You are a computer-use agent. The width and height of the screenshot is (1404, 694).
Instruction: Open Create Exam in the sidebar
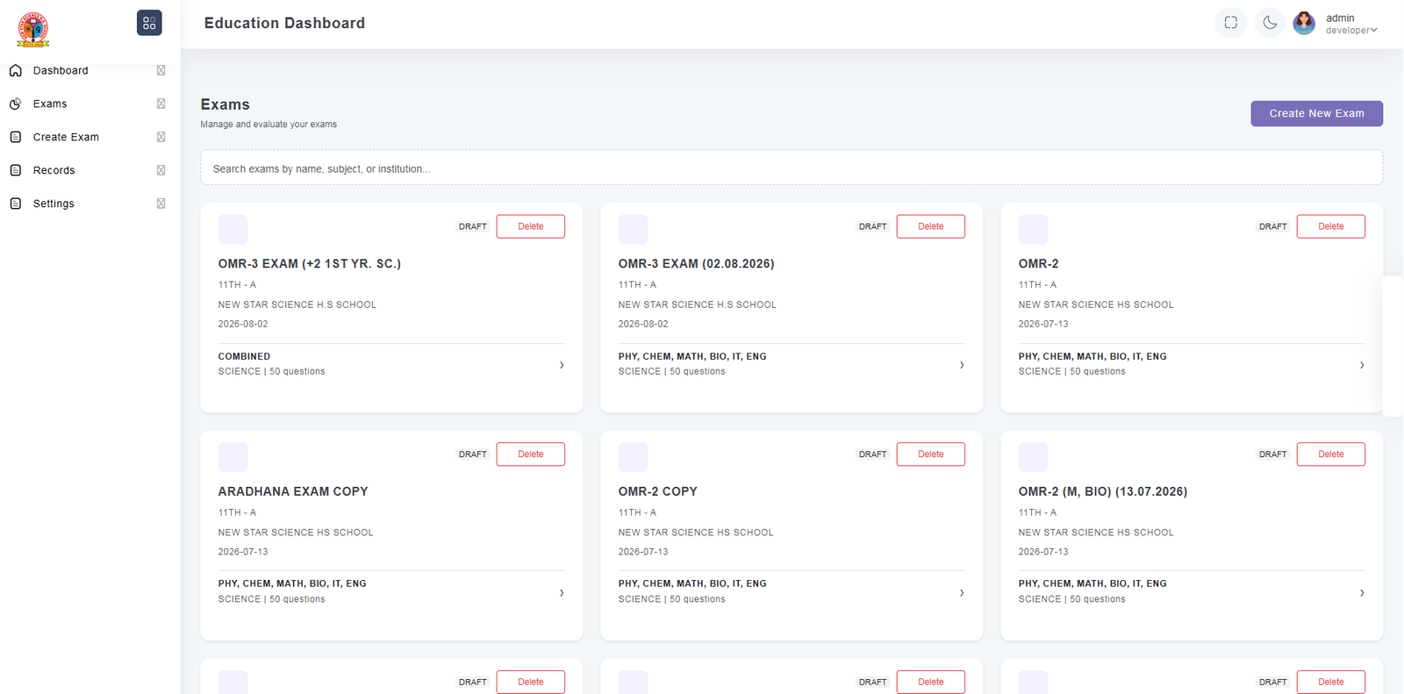(x=66, y=137)
